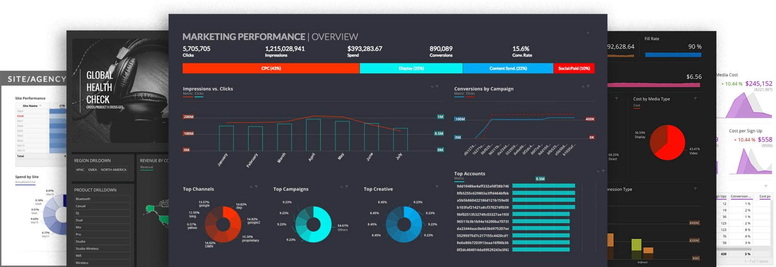Click filter icon on Conversions by Campaign chart

coord(588,86)
